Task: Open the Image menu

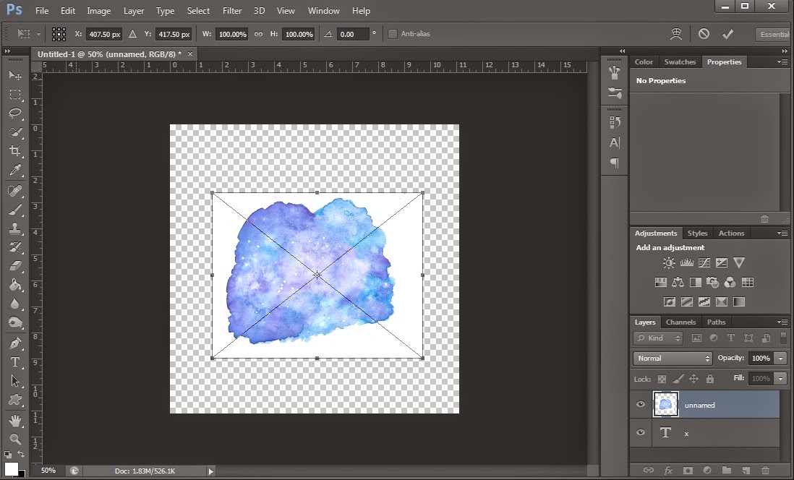Action: (x=99, y=11)
